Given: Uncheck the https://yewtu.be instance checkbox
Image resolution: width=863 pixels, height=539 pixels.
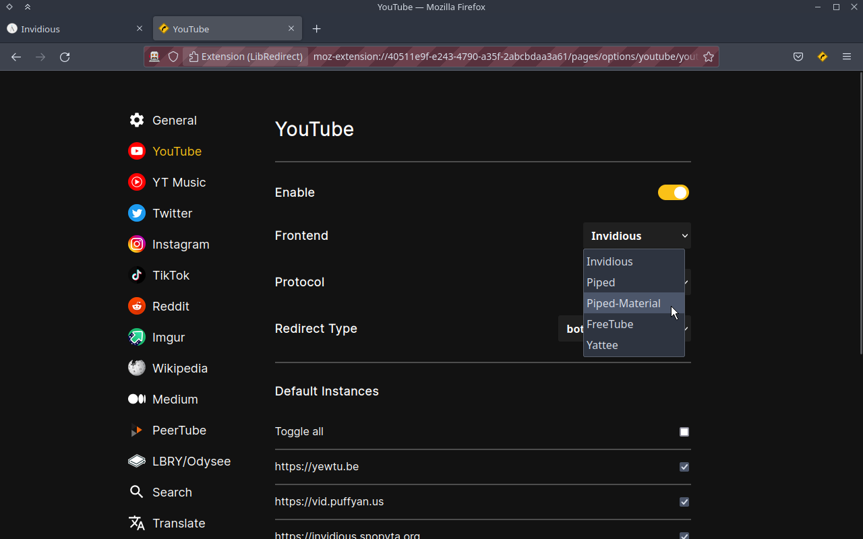Looking at the screenshot, I should (684, 467).
